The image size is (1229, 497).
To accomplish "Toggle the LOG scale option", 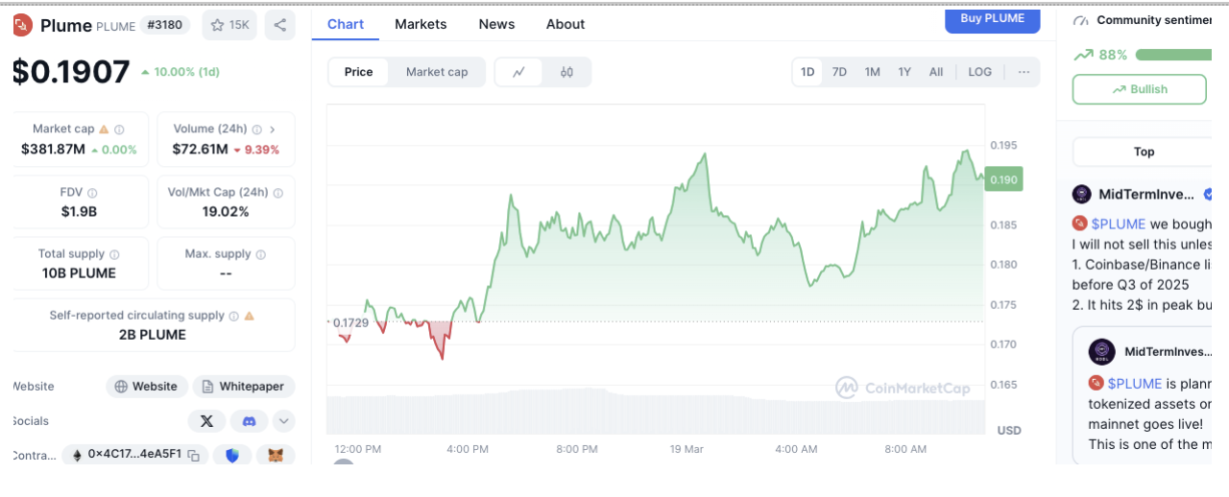I will (980, 72).
